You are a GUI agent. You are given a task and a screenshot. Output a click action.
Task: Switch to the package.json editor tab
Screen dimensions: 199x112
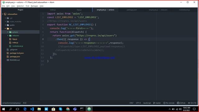coord(132,10)
